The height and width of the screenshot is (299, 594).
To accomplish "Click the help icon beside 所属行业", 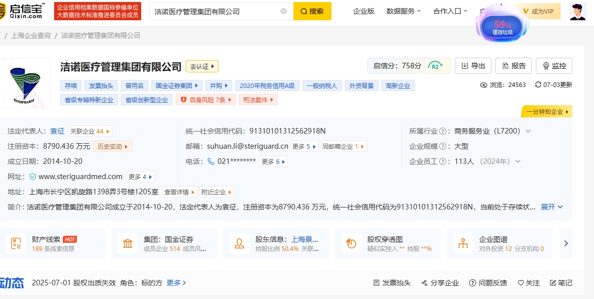I will coord(442,131).
